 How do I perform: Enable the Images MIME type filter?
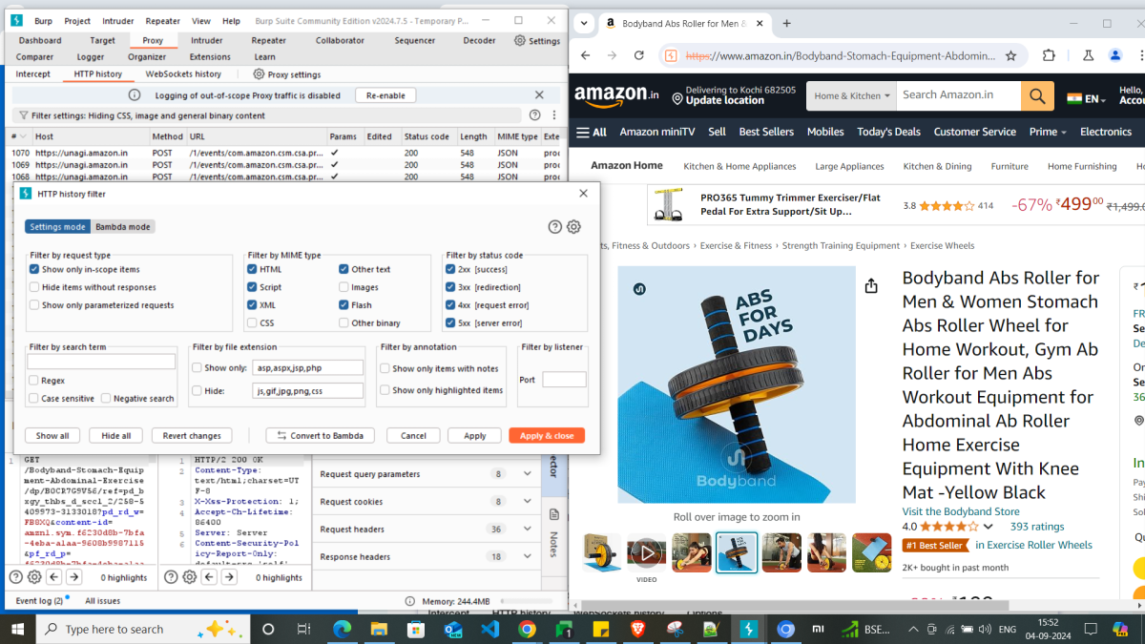(x=343, y=287)
